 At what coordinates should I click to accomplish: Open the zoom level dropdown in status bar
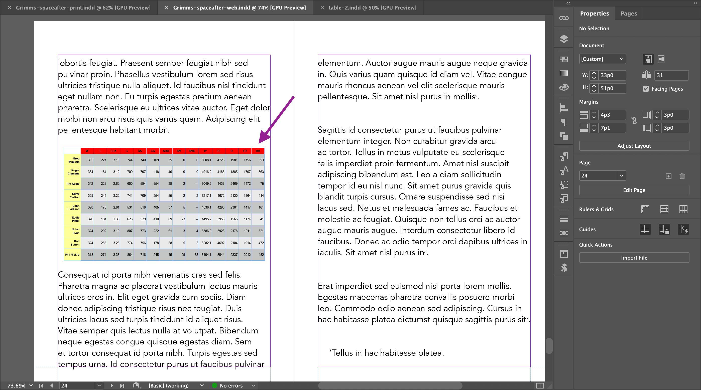pyautogui.click(x=31, y=385)
